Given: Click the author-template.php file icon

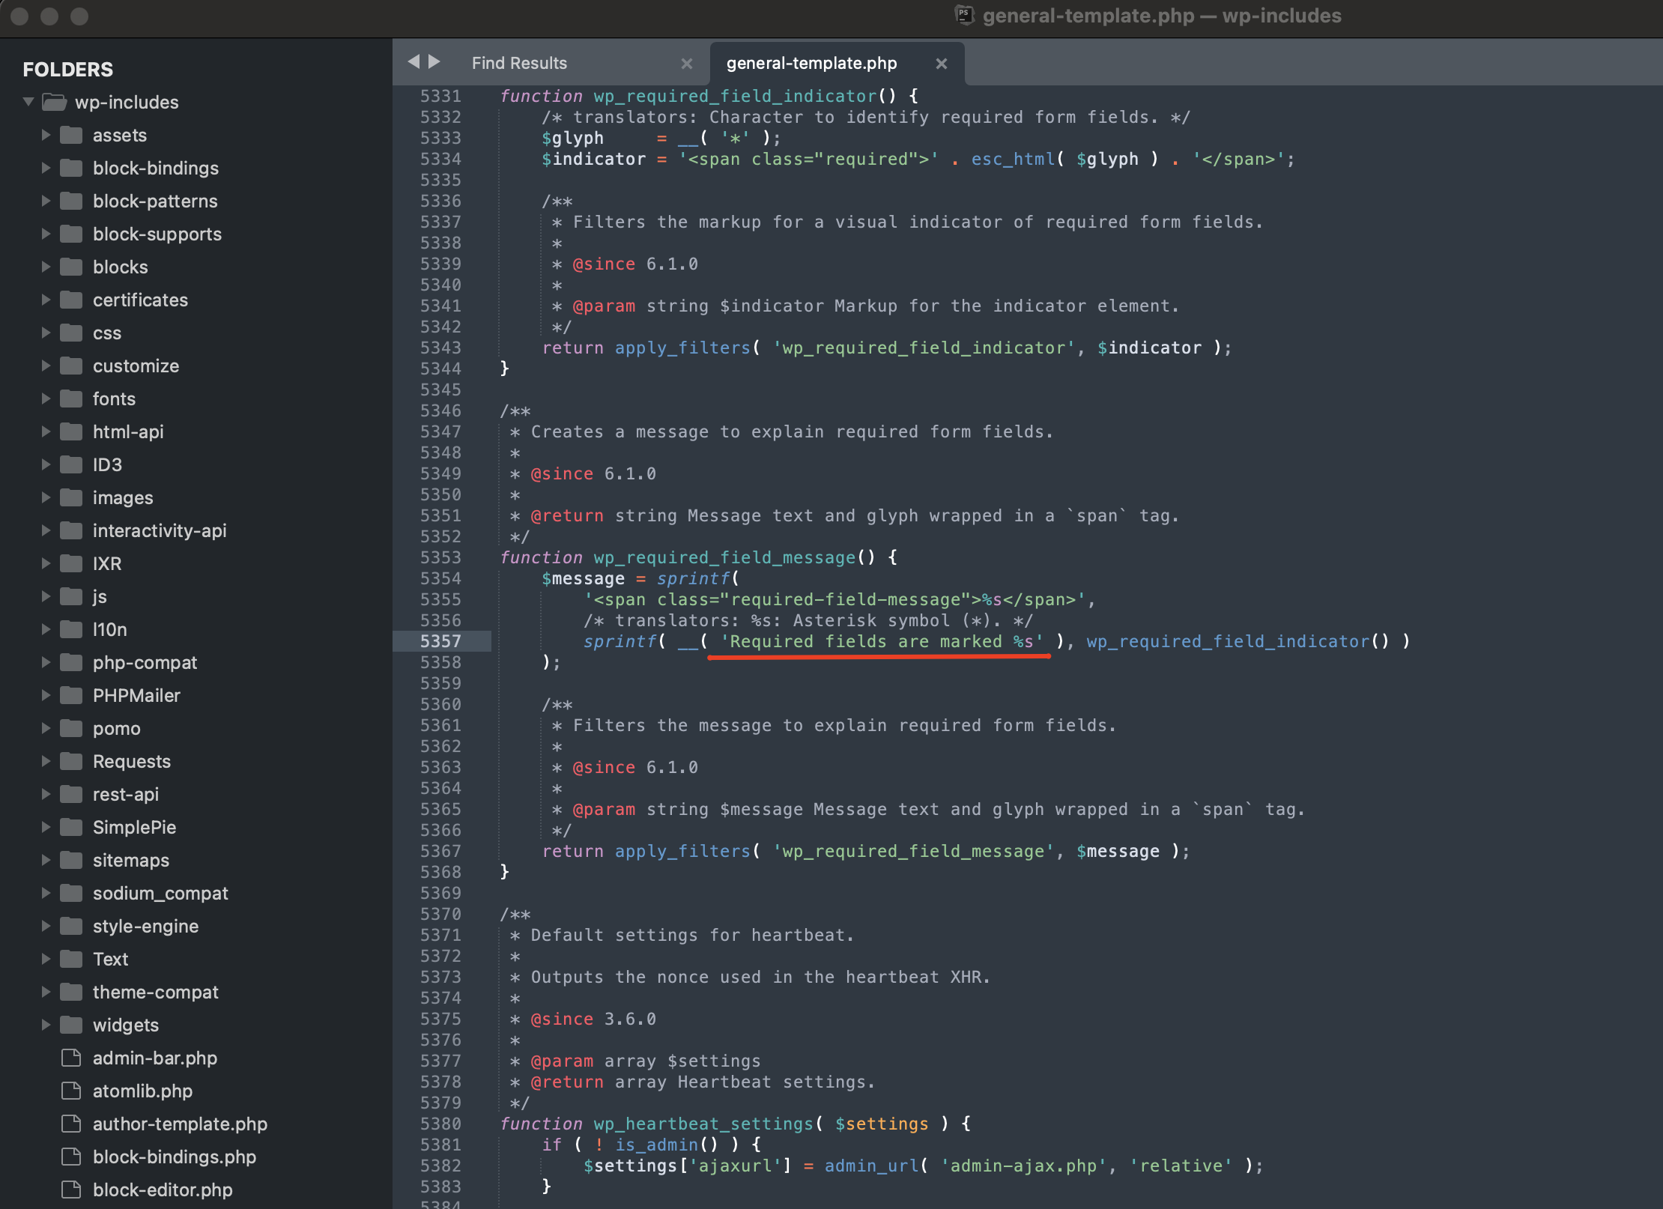Looking at the screenshot, I should click(x=71, y=1124).
